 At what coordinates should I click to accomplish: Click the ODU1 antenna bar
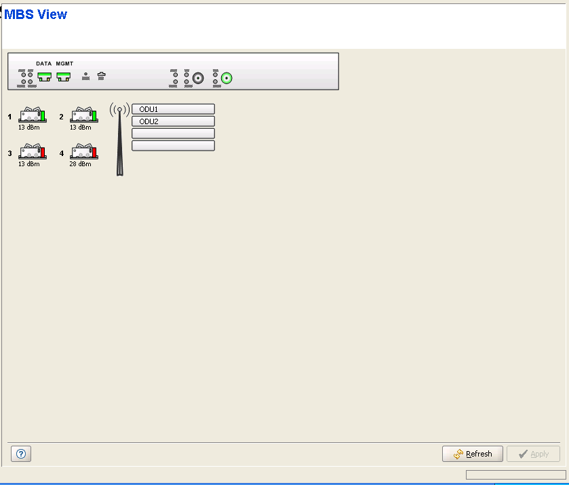173,109
